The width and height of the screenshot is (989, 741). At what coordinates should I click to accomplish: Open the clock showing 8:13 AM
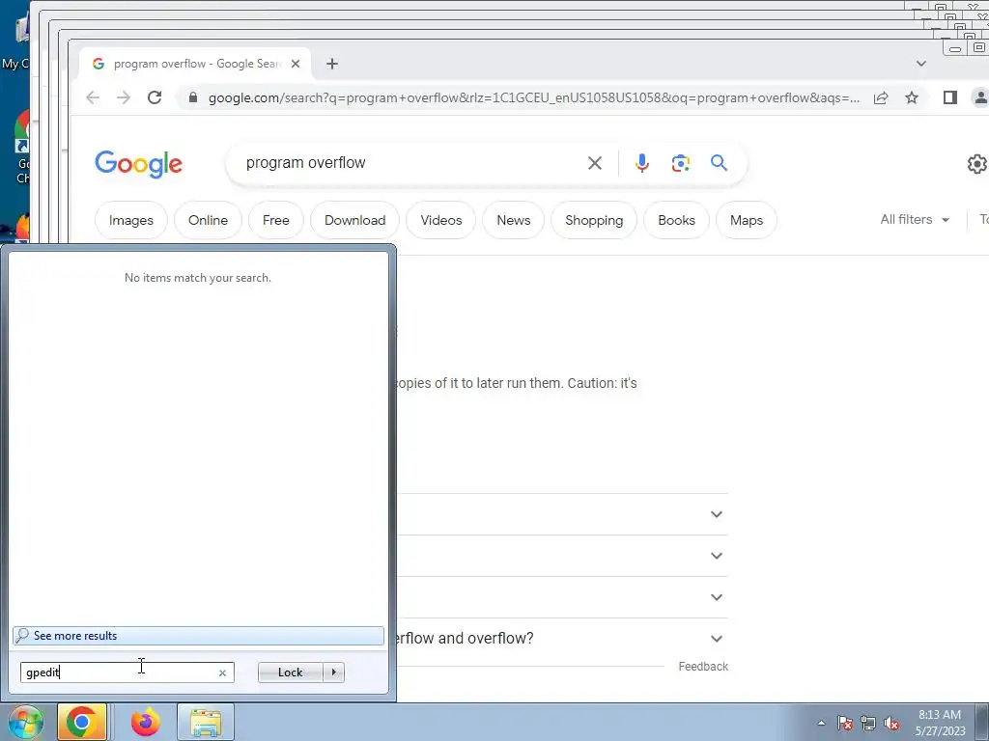[x=940, y=723]
